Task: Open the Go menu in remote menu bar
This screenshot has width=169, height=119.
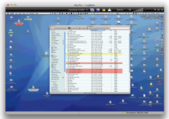Action: click(27, 13)
